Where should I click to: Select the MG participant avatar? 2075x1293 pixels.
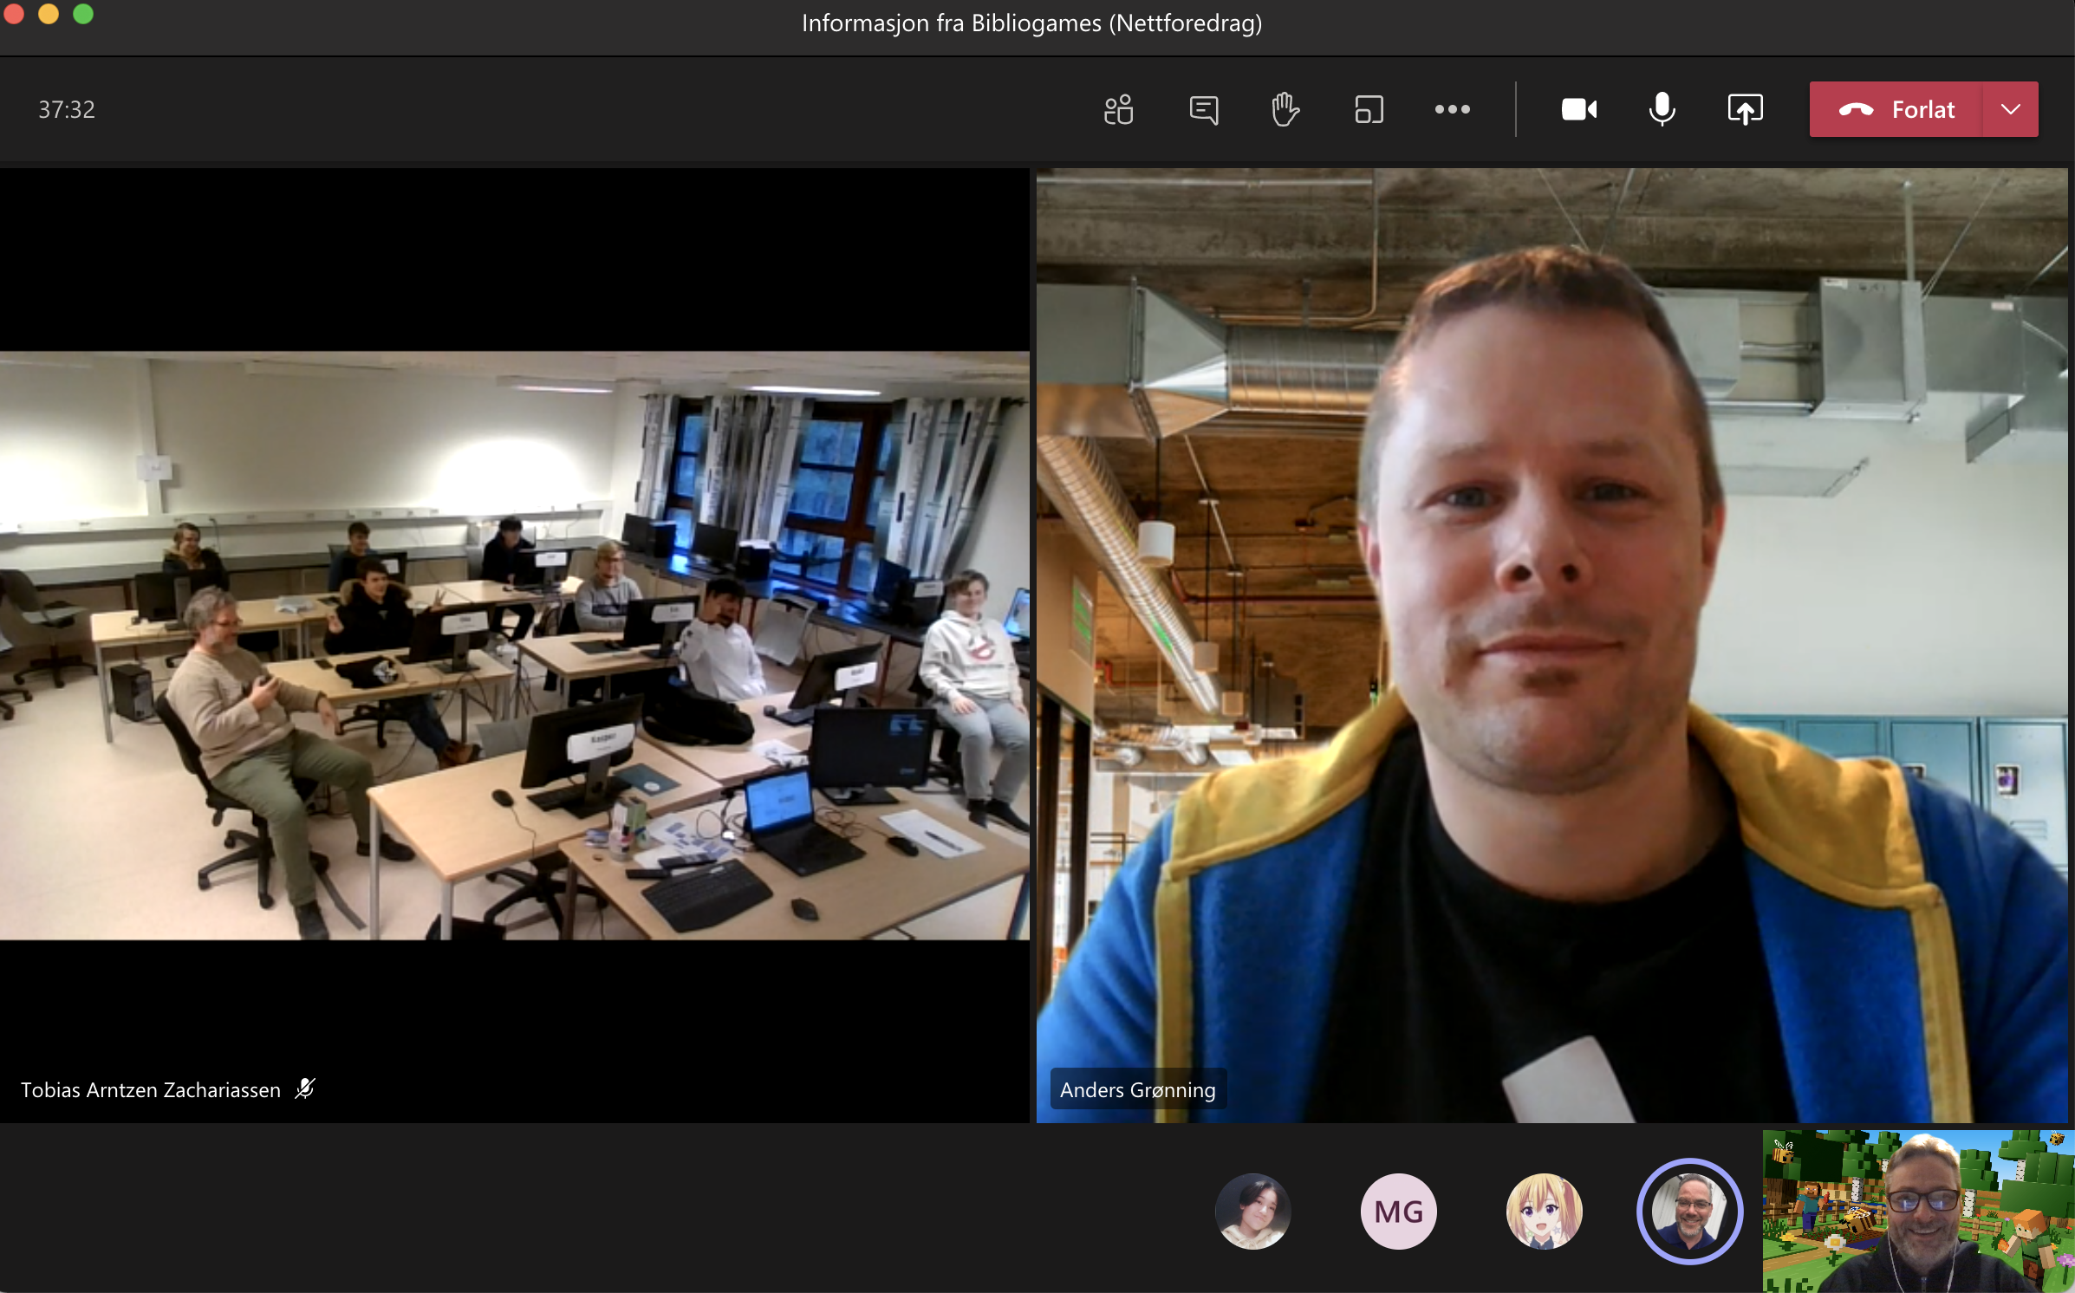[1398, 1211]
